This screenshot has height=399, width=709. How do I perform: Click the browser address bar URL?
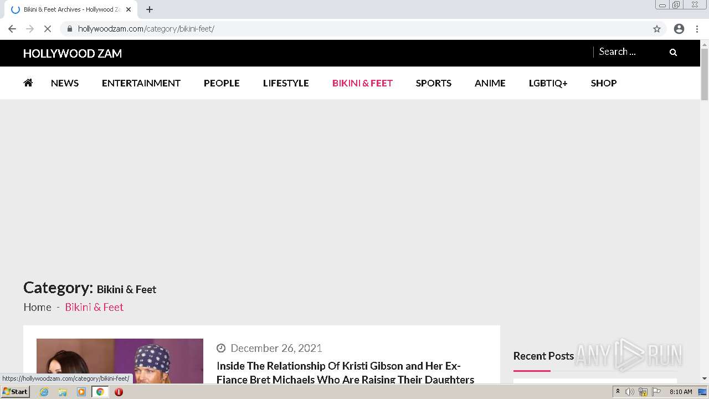pyautogui.click(x=146, y=29)
